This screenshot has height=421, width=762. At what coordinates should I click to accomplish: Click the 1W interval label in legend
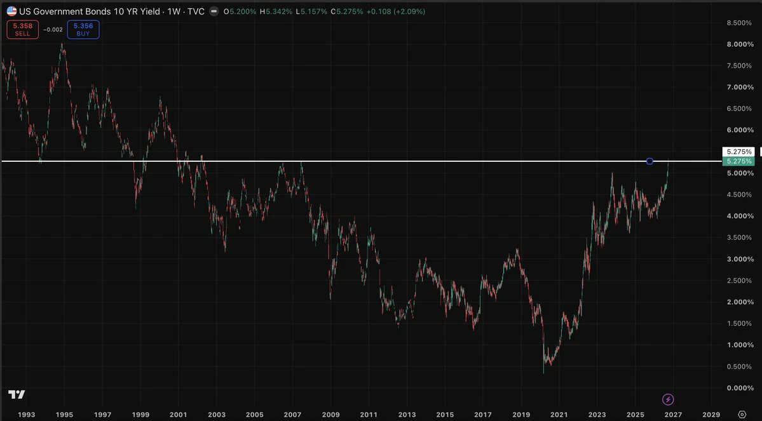coord(174,11)
